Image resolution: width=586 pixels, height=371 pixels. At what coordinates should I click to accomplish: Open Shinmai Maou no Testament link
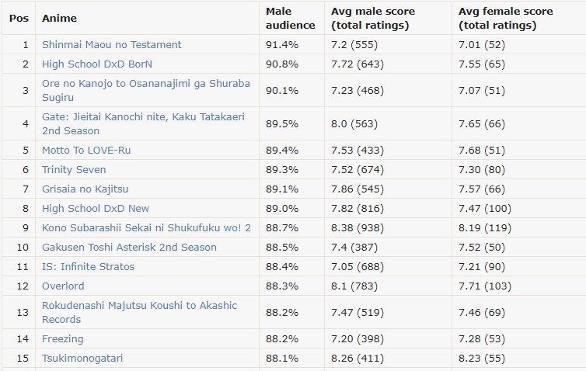111,45
